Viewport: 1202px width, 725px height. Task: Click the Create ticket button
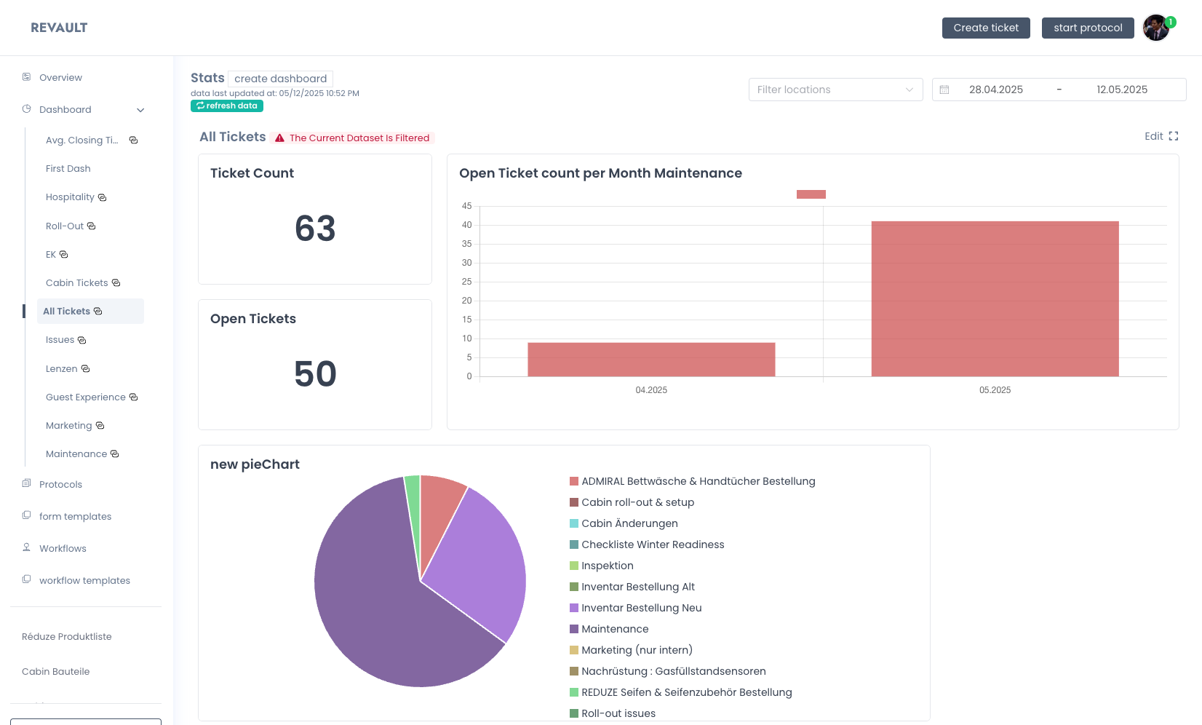[x=986, y=28]
